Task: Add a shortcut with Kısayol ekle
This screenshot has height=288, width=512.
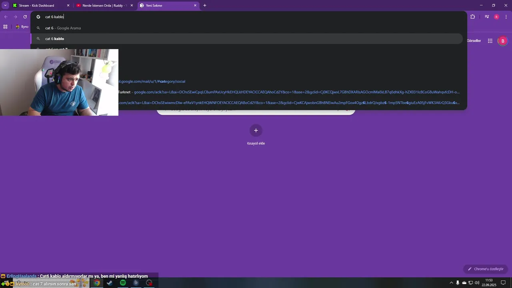Action: tap(256, 135)
